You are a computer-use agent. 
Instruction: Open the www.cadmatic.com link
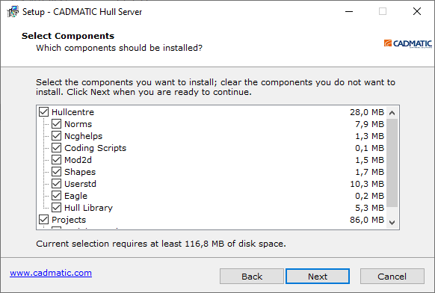[x=51, y=273]
